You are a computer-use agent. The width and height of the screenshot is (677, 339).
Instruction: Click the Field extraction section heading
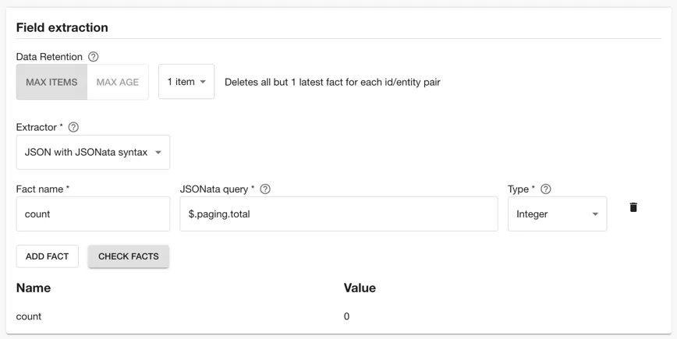pos(62,27)
